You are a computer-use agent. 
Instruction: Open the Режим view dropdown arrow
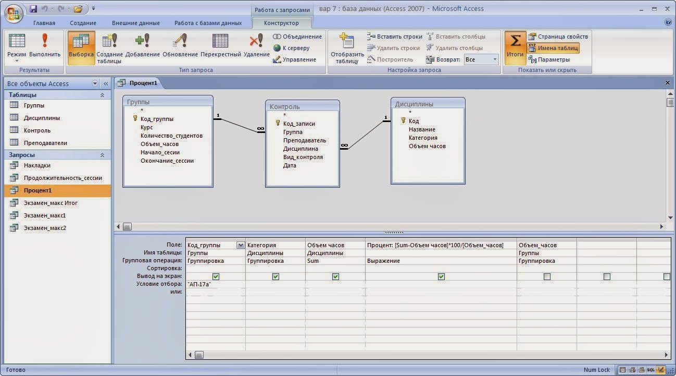(x=17, y=61)
